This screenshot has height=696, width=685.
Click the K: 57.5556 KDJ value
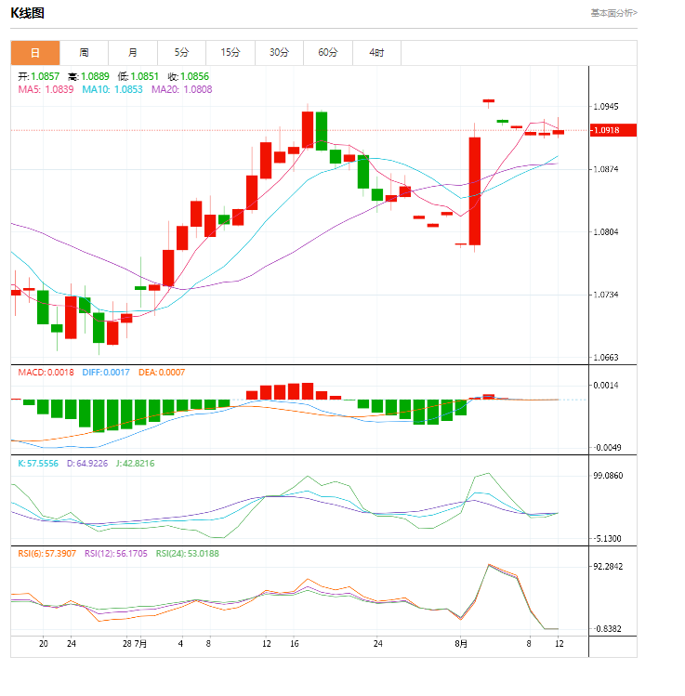click(x=38, y=464)
